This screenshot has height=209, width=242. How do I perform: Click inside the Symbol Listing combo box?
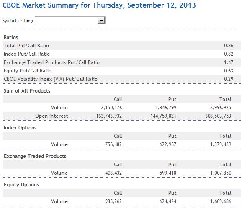tap(70, 21)
